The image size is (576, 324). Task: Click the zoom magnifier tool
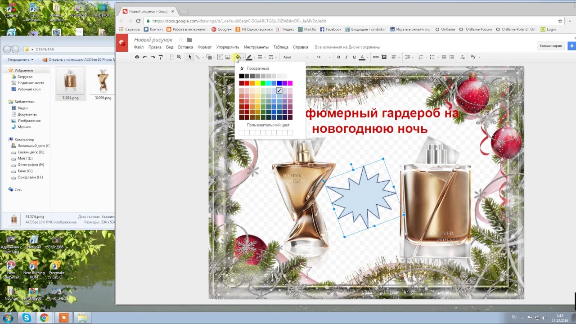[179, 57]
